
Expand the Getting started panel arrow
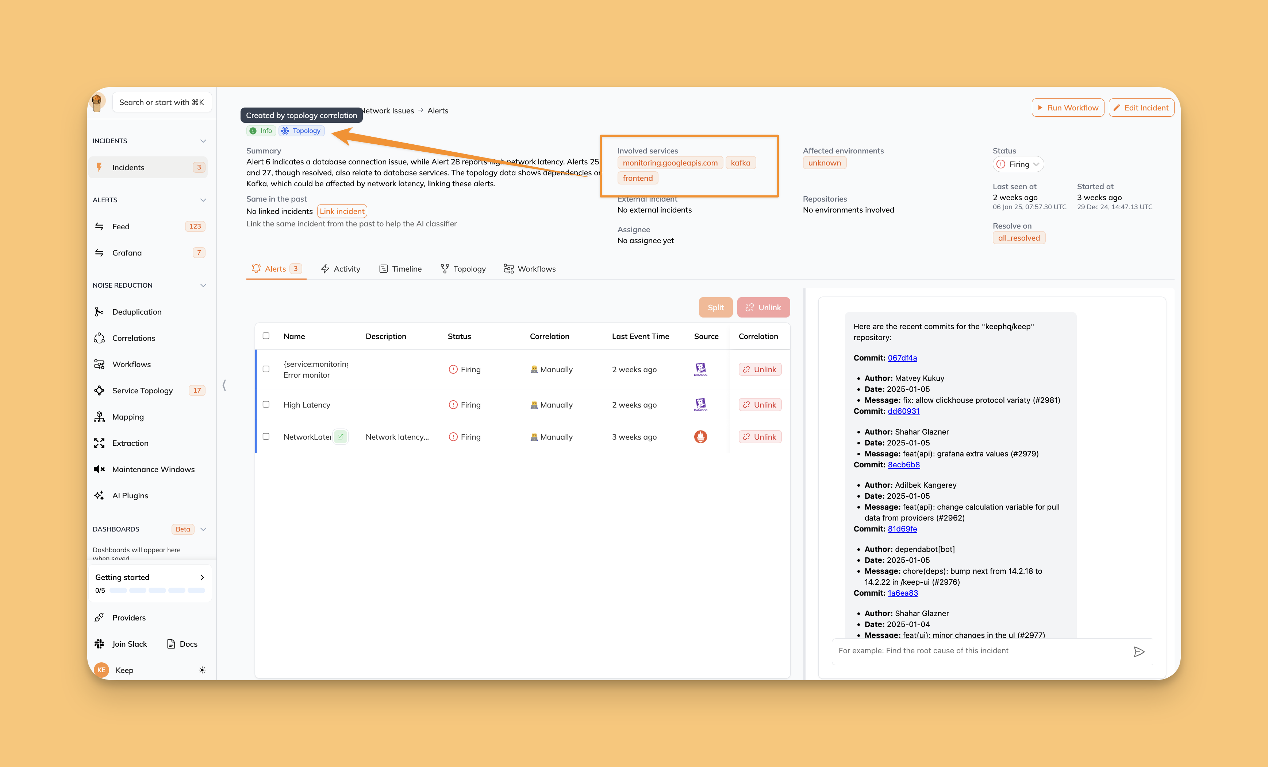202,577
